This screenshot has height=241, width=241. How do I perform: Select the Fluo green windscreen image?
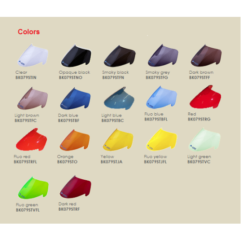(x=33, y=188)
